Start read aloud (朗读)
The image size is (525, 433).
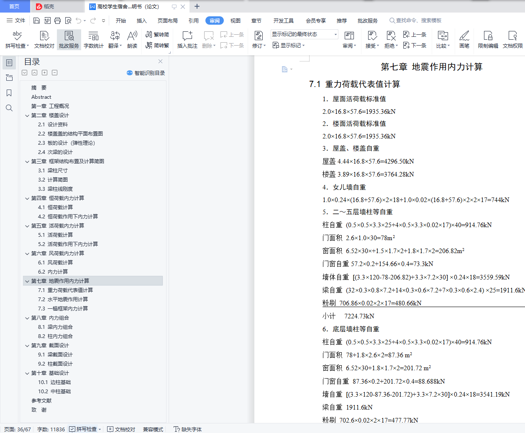(132, 40)
